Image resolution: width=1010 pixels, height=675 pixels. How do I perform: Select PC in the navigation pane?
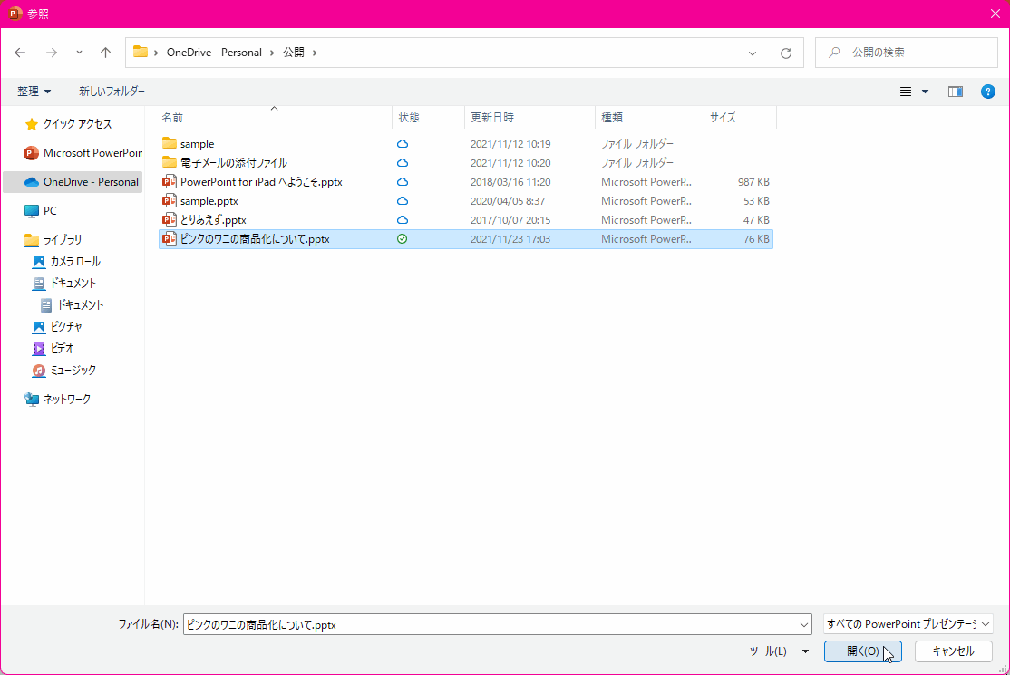[40, 211]
